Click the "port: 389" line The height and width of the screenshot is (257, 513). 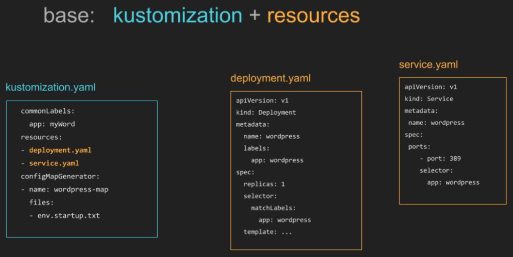click(x=440, y=158)
